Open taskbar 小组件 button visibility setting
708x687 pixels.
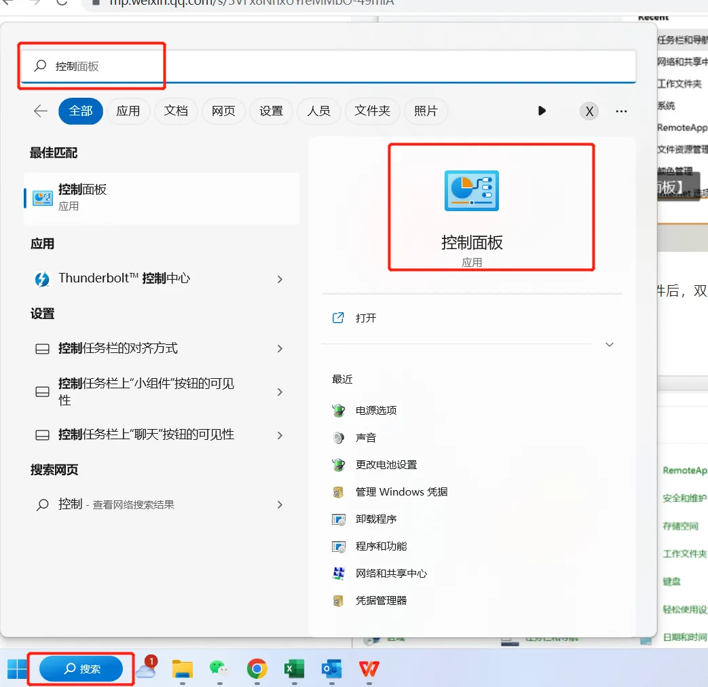coord(162,392)
